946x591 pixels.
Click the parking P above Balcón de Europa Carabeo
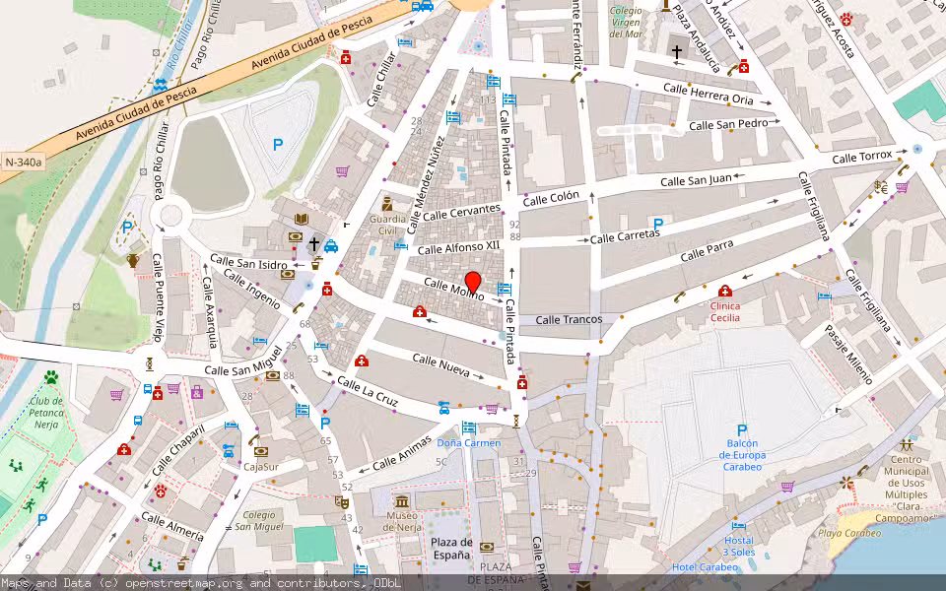pos(742,430)
